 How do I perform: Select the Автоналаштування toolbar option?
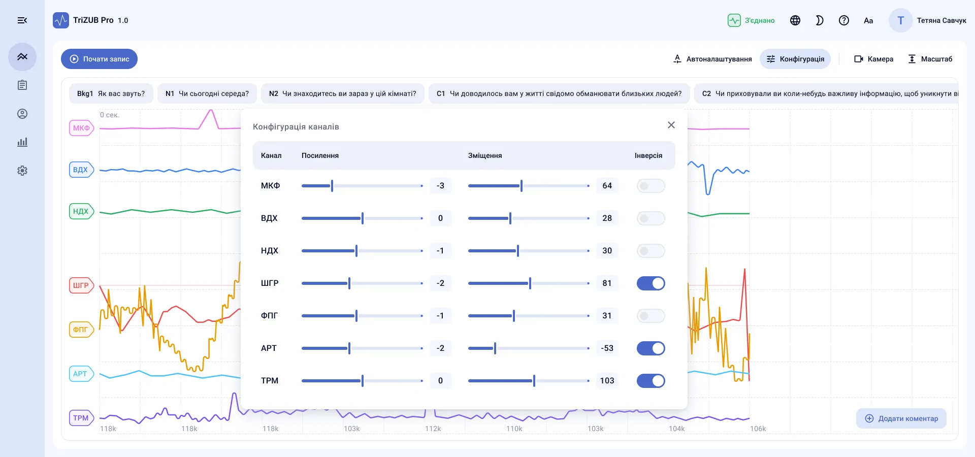(x=712, y=59)
